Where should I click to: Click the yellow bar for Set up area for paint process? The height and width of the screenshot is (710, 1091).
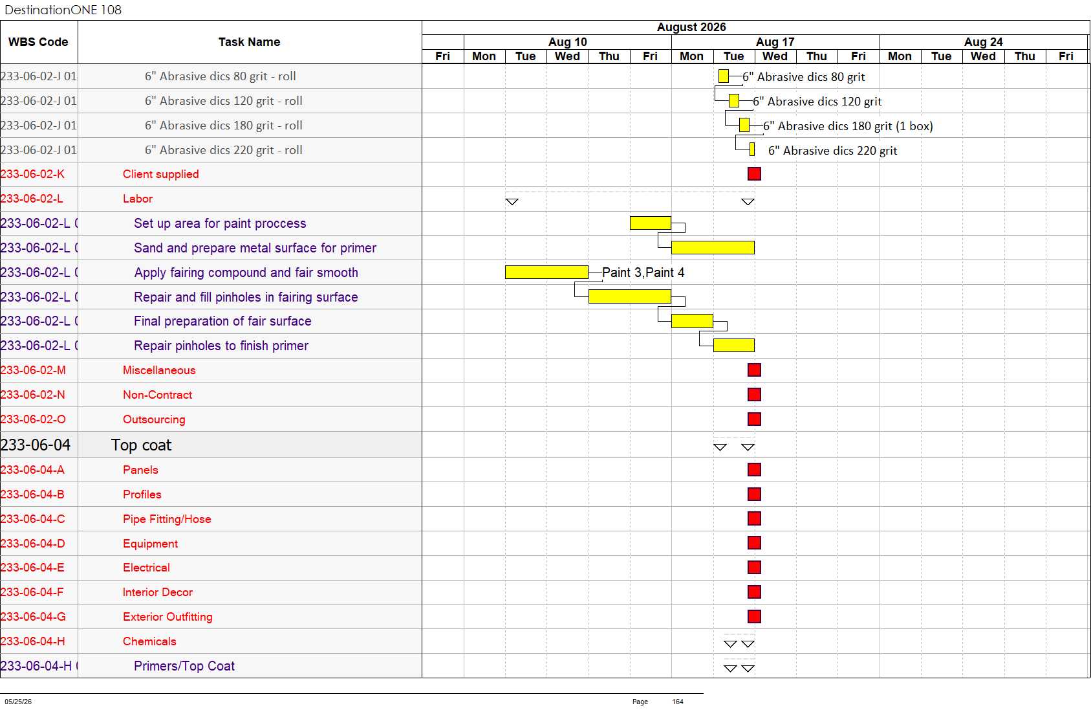[651, 223]
